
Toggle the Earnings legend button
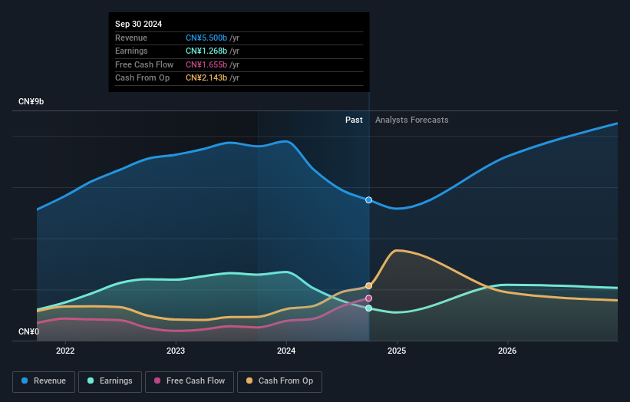[x=110, y=381]
